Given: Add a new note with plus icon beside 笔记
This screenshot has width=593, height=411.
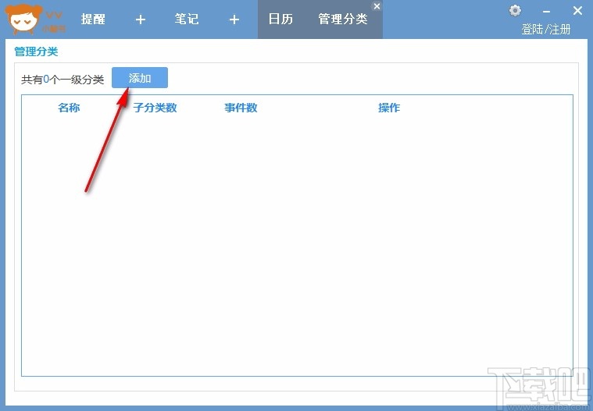Looking at the screenshot, I should pos(234,19).
